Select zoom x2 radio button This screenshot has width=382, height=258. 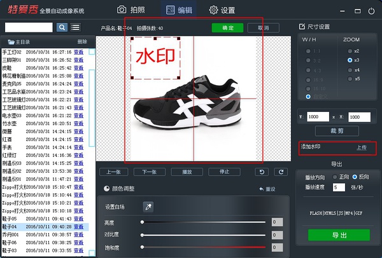pyautogui.click(x=350, y=51)
